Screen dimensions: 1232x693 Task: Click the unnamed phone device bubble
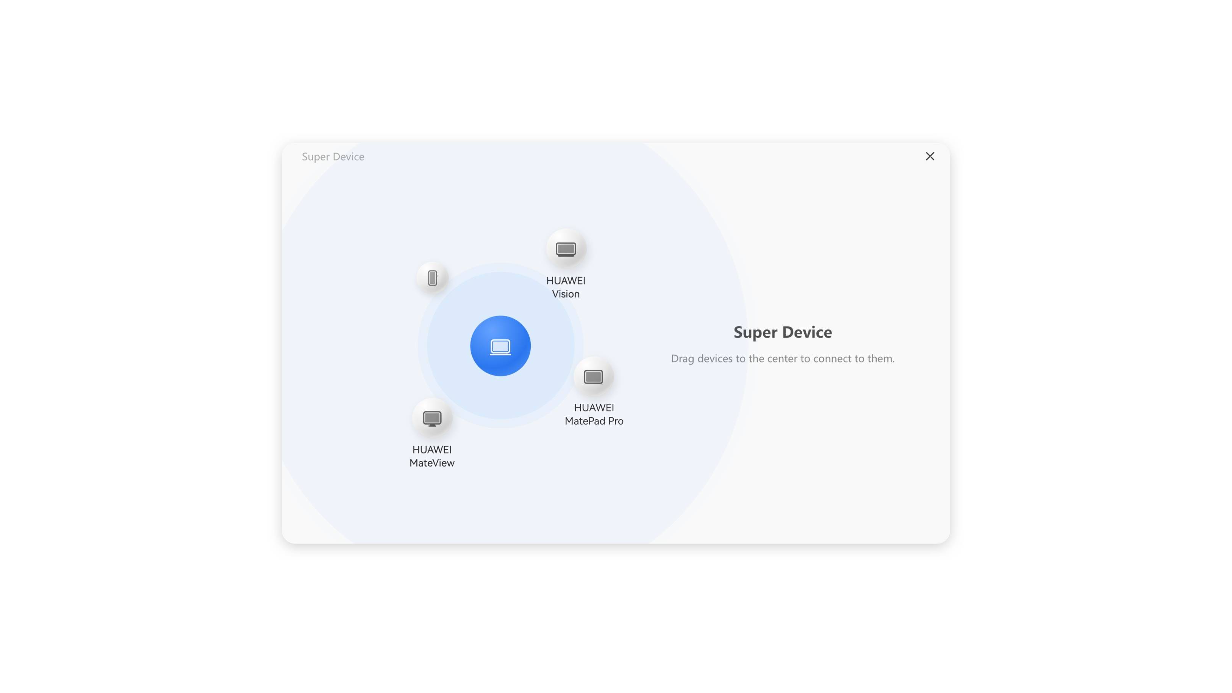click(432, 278)
